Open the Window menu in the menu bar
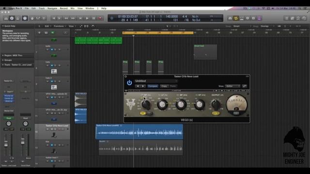Screen dimensions: 310x174 (x=90, y=8)
